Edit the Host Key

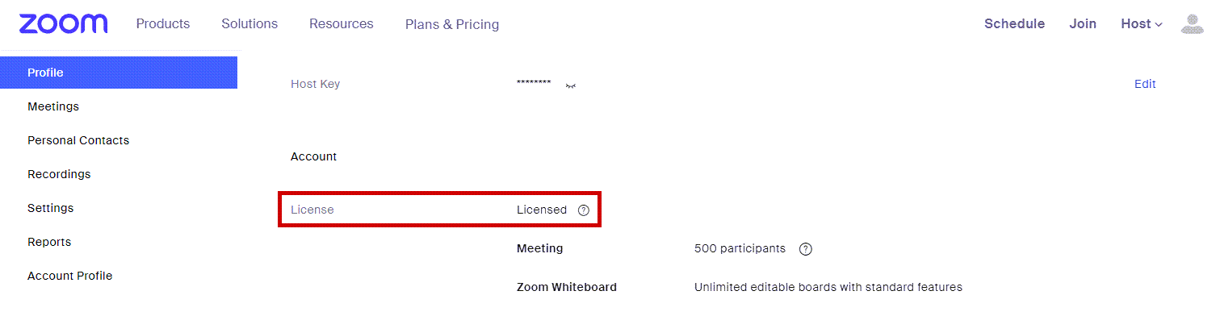click(1145, 84)
